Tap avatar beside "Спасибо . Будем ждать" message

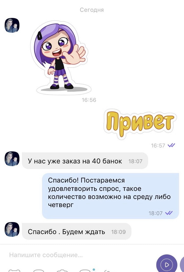click(x=12, y=229)
